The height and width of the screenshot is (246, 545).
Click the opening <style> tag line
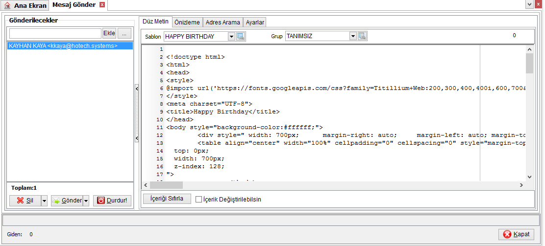[x=180, y=81]
